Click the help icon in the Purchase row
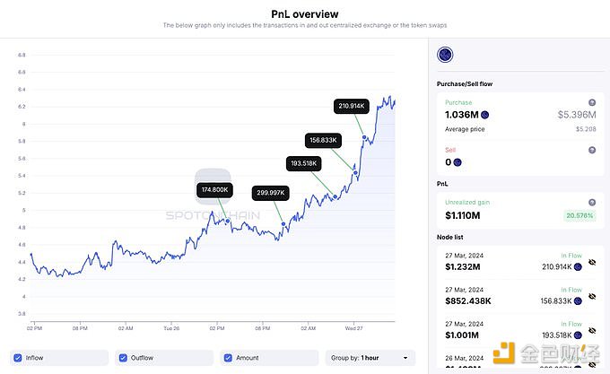This screenshot has height=374, width=610. [592, 102]
